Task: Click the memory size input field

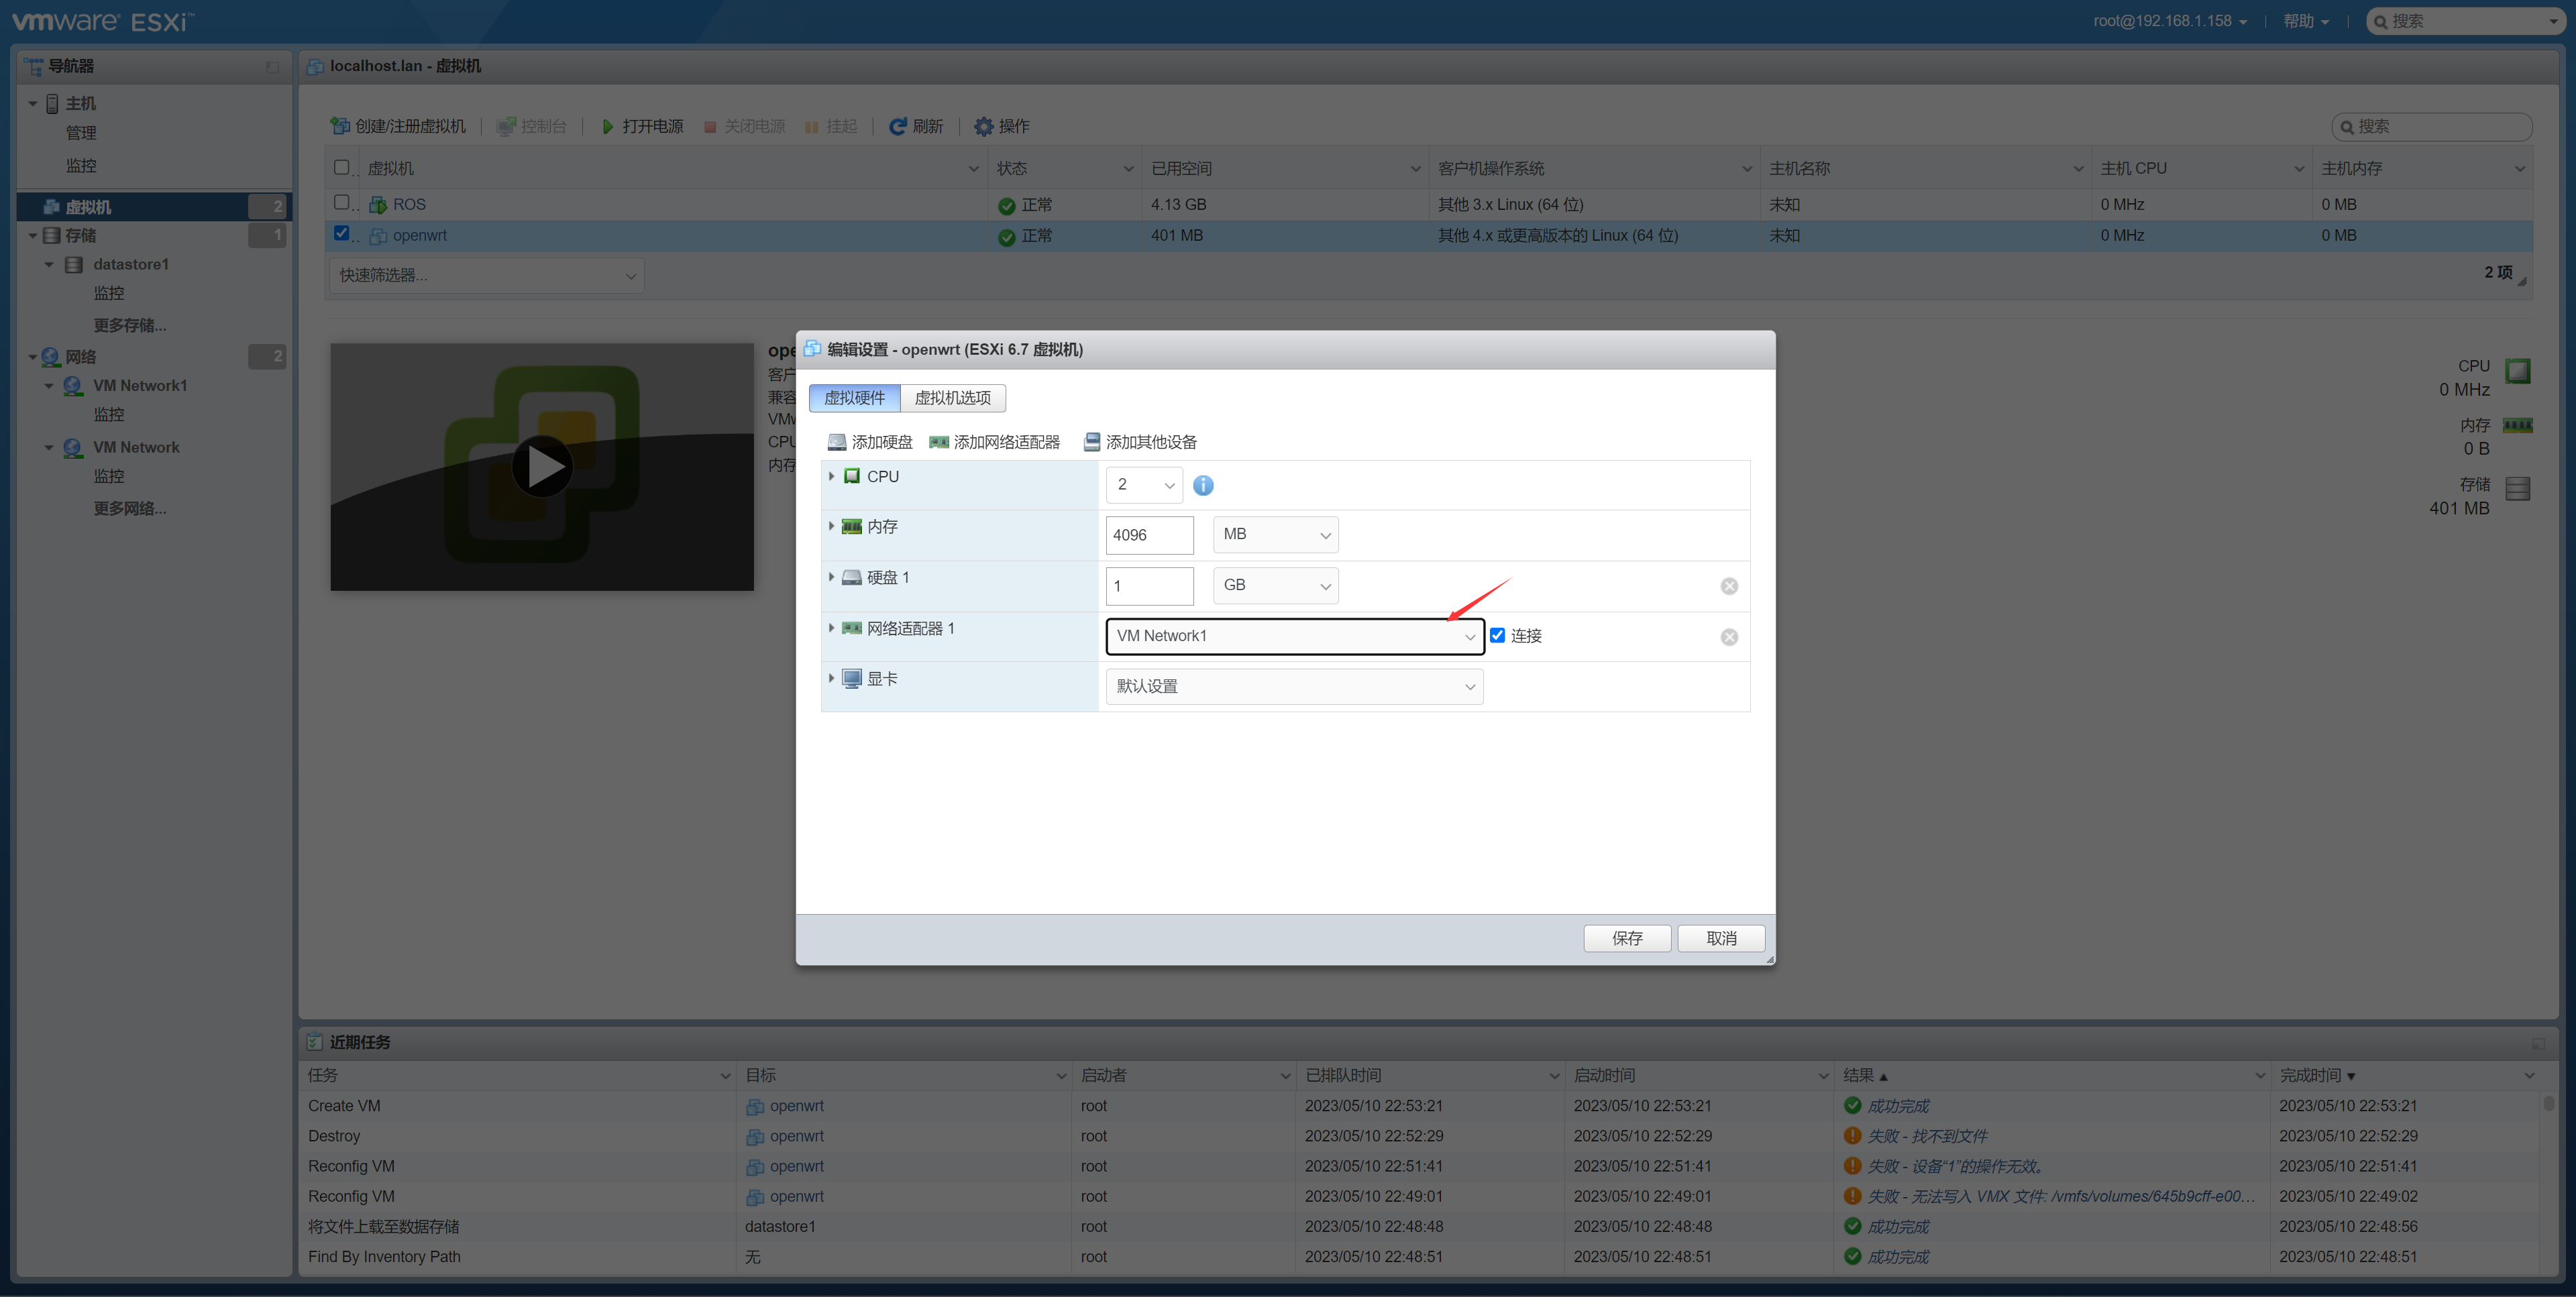Action: pyautogui.click(x=1149, y=535)
